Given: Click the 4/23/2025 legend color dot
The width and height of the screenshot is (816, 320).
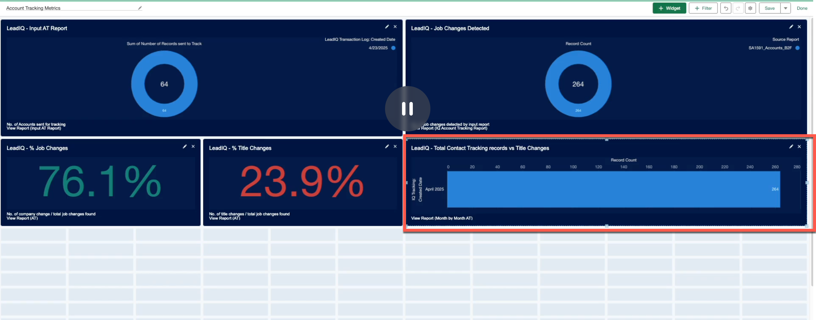Looking at the screenshot, I should (x=393, y=48).
